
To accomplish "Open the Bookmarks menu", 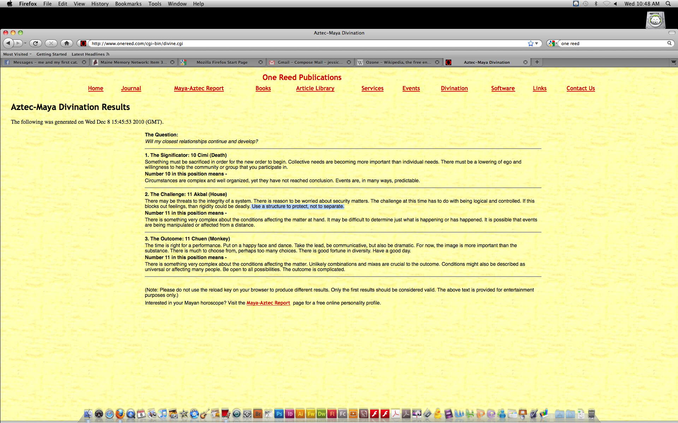I will click(128, 4).
